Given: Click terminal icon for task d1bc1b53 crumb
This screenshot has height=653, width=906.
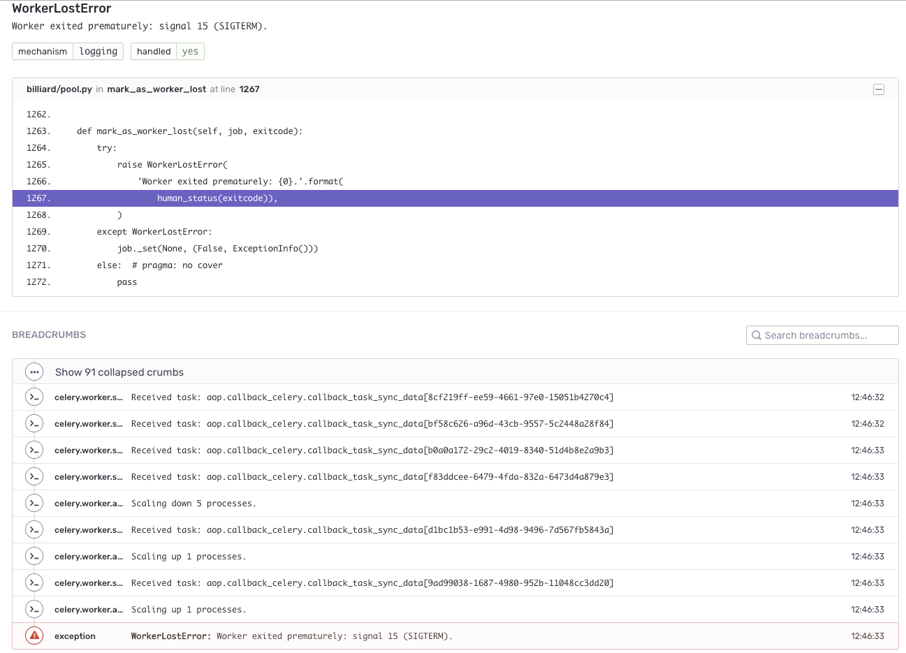Looking at the screenshot, I should pos(34,530).
